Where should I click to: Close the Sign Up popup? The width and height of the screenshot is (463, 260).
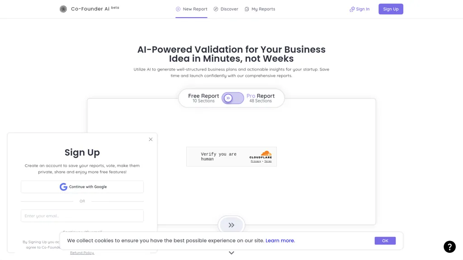click(151, 139)
